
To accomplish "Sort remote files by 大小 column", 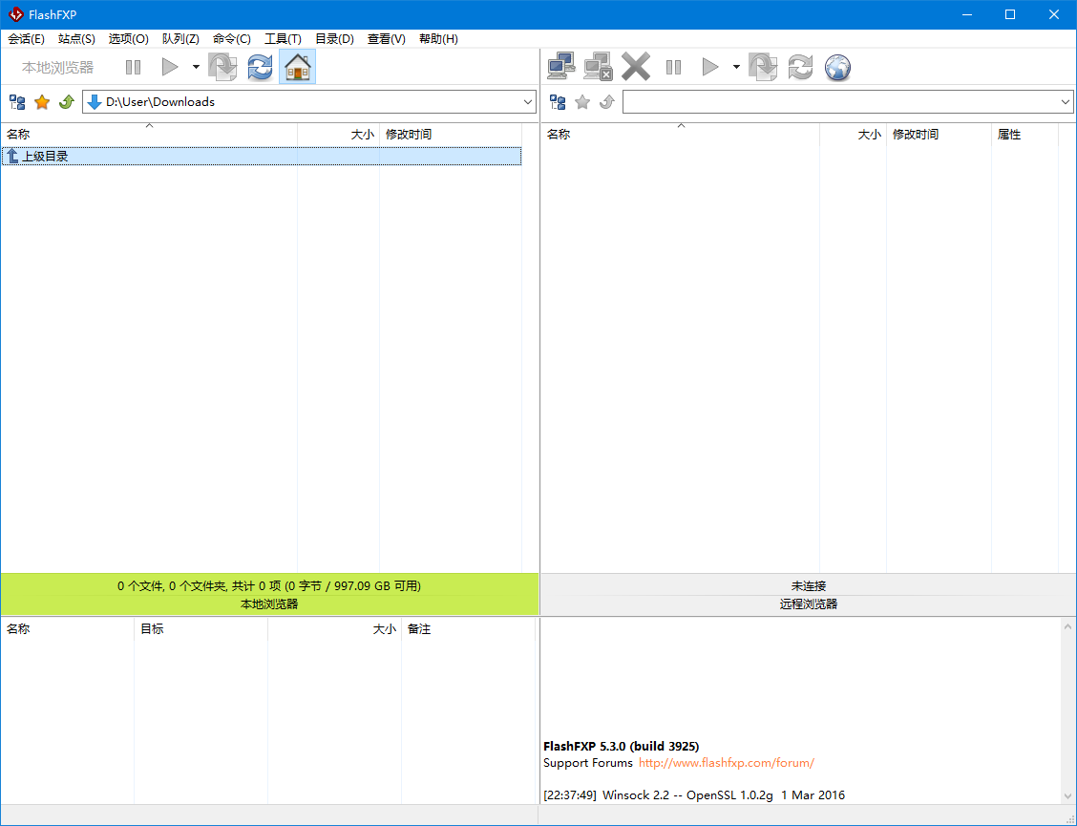I will [x=853, y=134].
